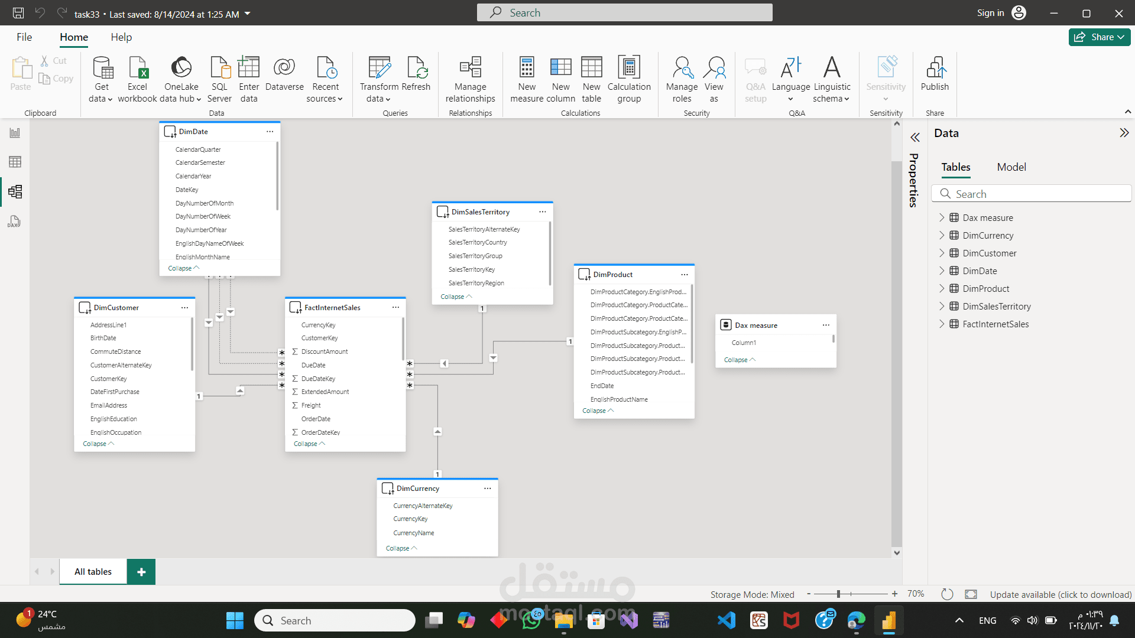
Task: Expand FactInternetSales tree item
Action: (x=942, y=324)
